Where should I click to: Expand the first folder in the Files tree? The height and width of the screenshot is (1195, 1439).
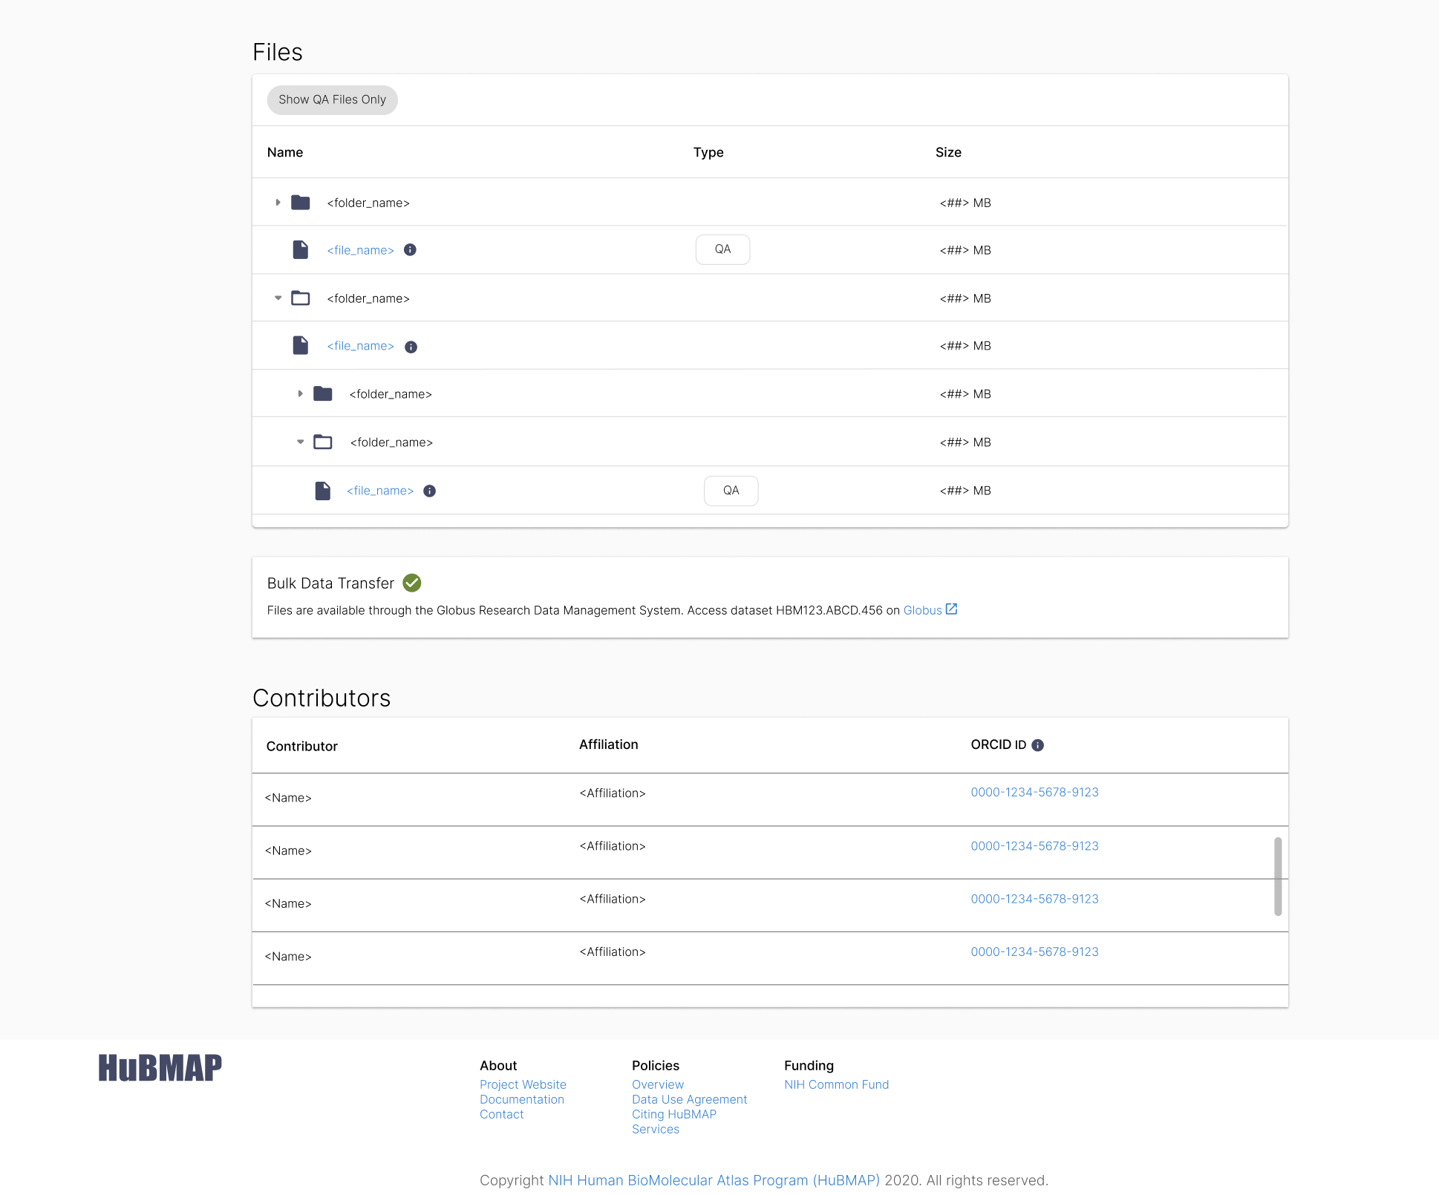point(278,202)
